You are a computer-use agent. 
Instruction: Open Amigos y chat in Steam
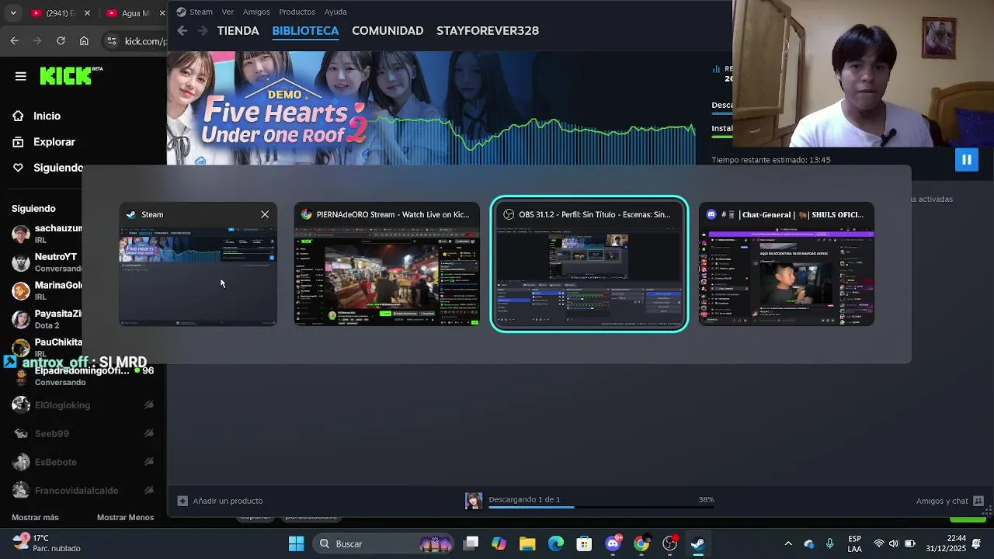pos(949,501)
